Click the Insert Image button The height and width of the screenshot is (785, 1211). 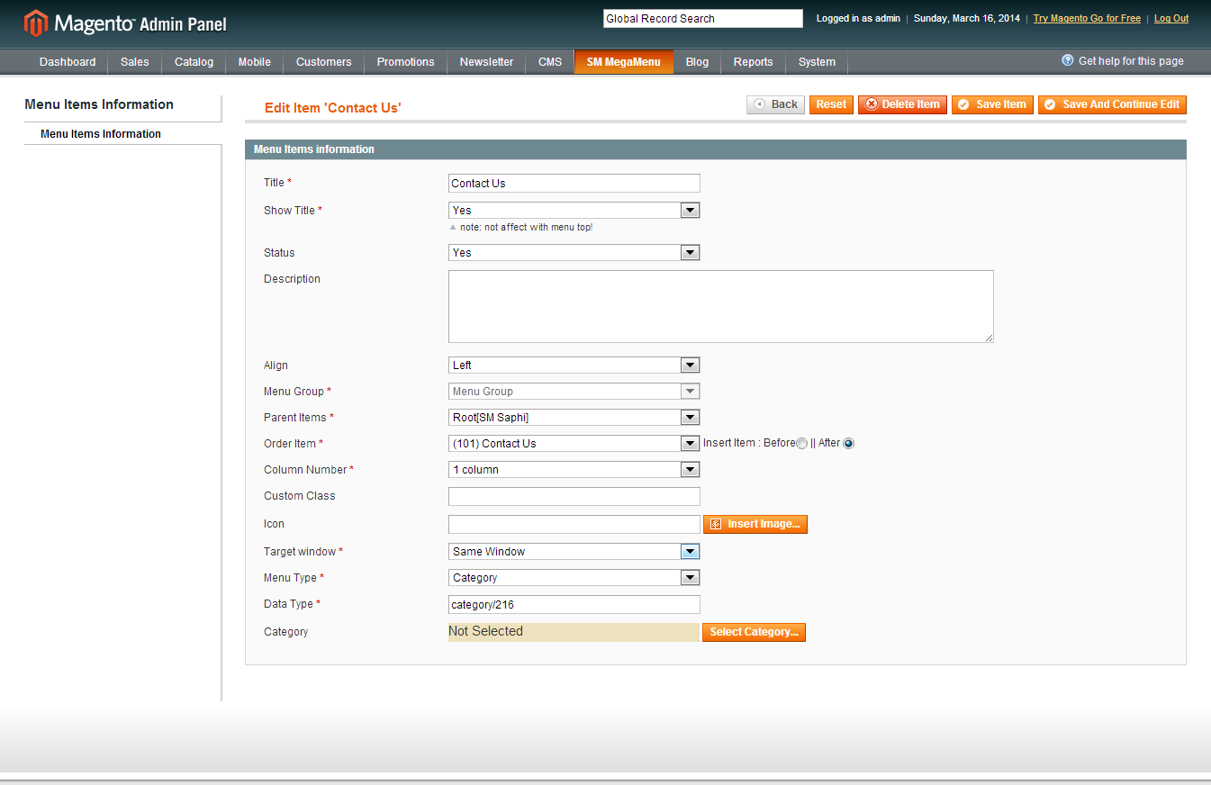[755, 524]
